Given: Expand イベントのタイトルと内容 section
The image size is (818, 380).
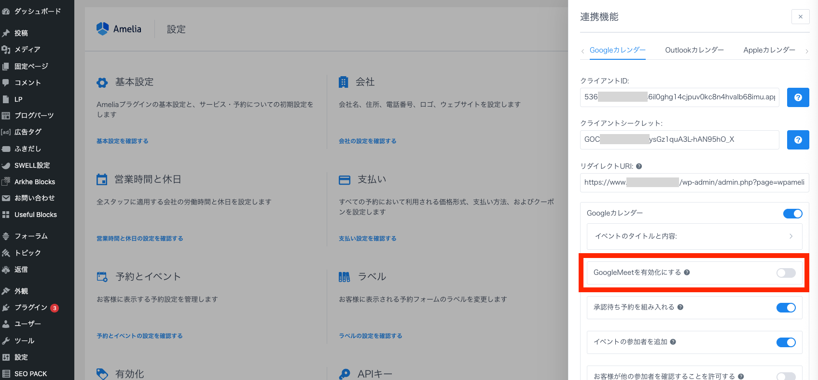Looking at the screenshot, I should 694,236.
